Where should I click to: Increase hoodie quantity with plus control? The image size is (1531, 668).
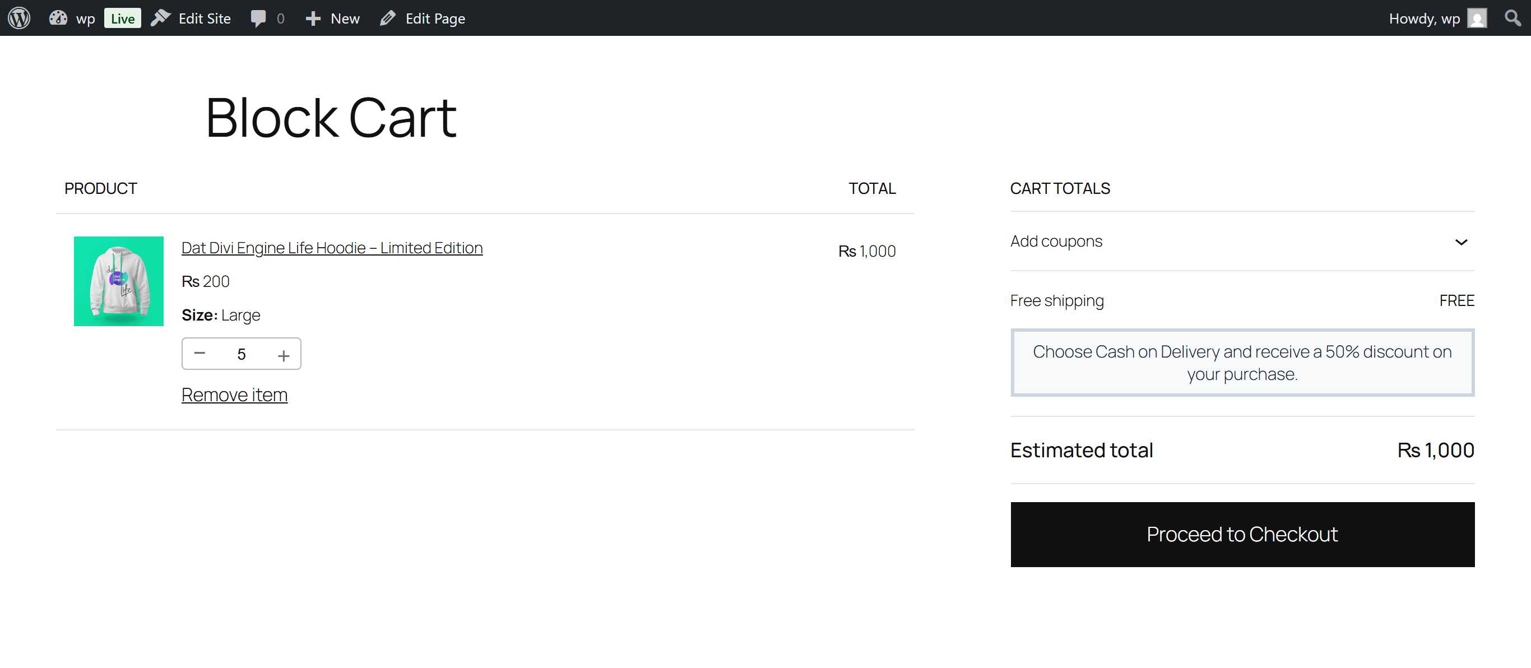tap(284, 354)
